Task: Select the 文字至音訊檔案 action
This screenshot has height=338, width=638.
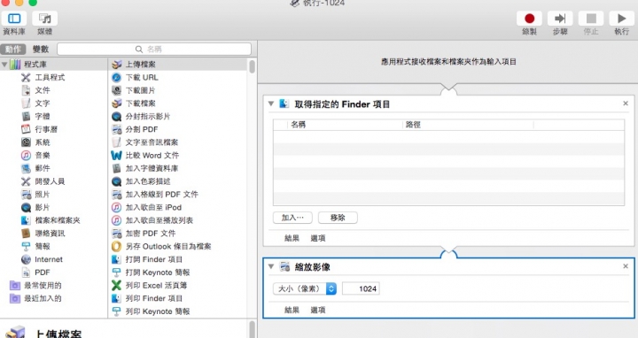Action: tap(152, 142)
